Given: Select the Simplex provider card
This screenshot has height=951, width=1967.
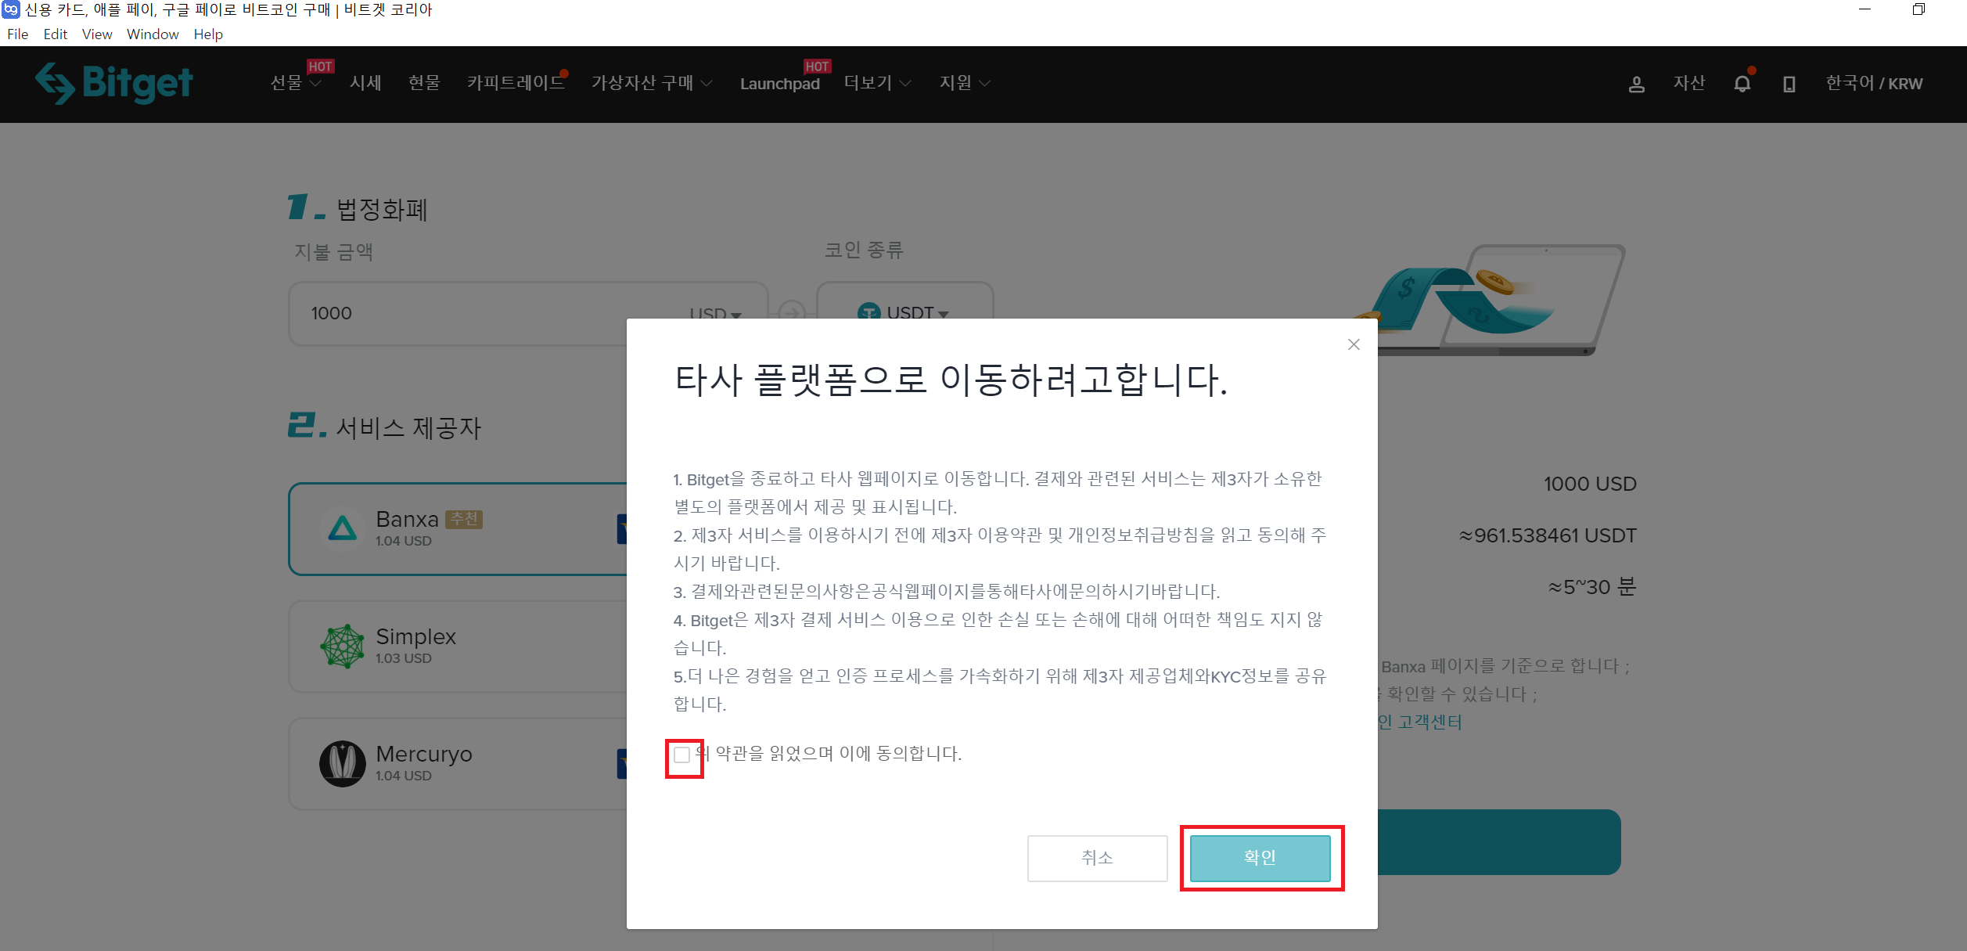Looking at the screenshot, I should [458, 647].
